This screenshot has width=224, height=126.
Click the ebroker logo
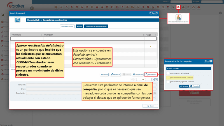(x=16, y=5)
